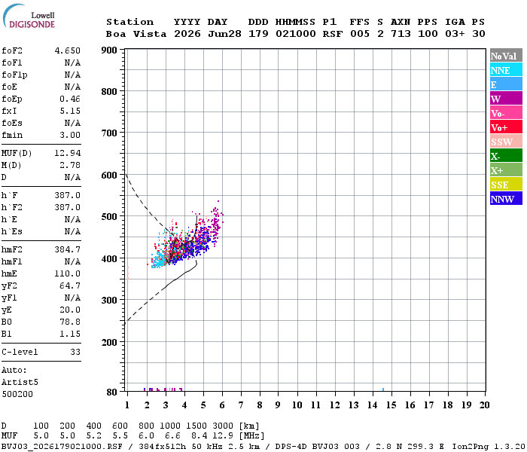
Task: Select the NNE cyan legend swatch
Action: pyautogui.click(x=506, y=70)
